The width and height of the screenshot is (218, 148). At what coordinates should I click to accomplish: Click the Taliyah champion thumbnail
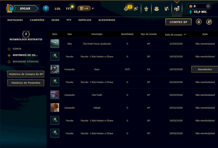coord(55,107)
